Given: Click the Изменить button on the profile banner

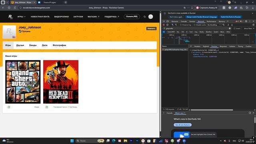Looking at the screenshot, I should (x=151, y=28).
